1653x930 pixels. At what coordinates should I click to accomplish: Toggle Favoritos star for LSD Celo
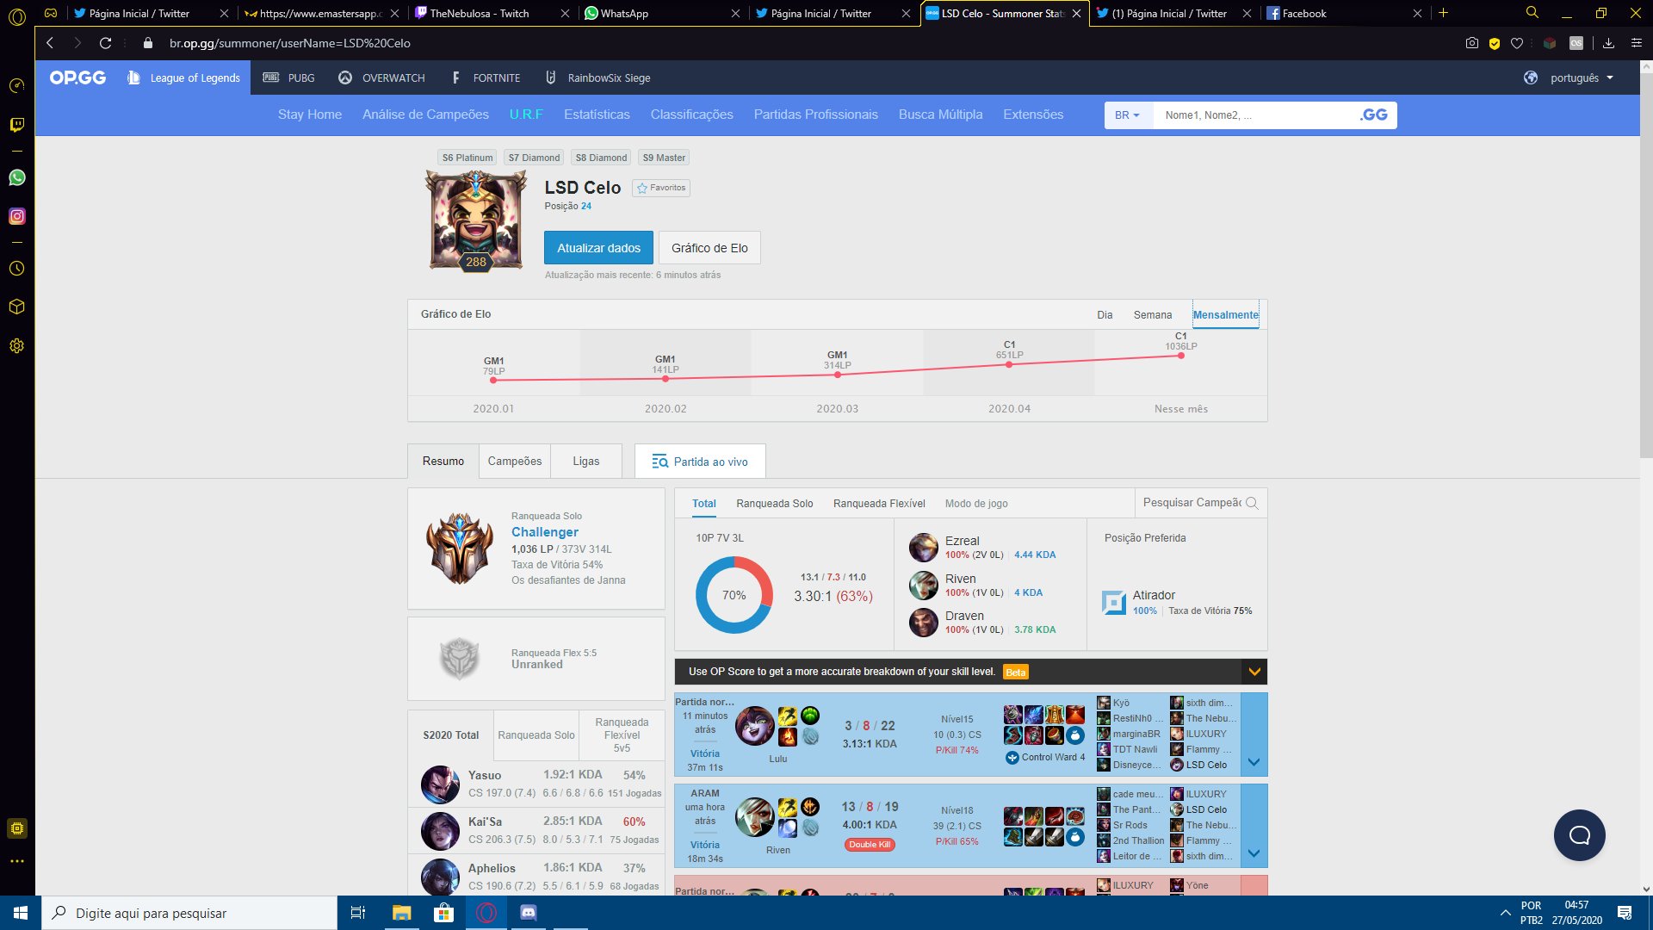(660, 188)
